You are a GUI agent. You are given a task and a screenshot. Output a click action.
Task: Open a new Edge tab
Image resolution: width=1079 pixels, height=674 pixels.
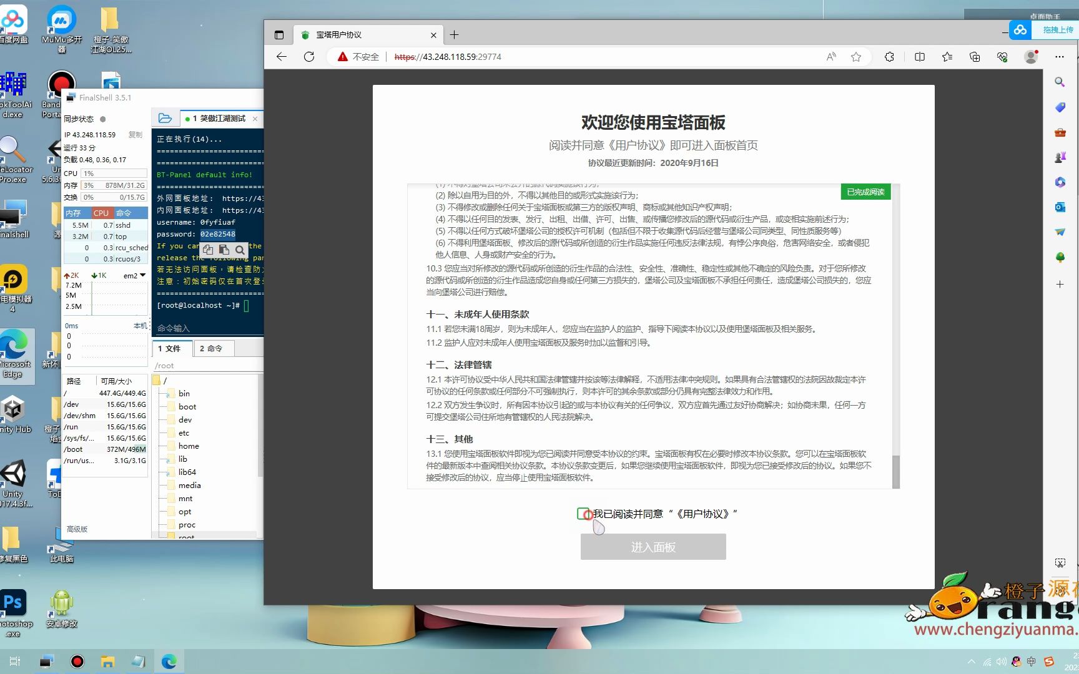(455, 35)
